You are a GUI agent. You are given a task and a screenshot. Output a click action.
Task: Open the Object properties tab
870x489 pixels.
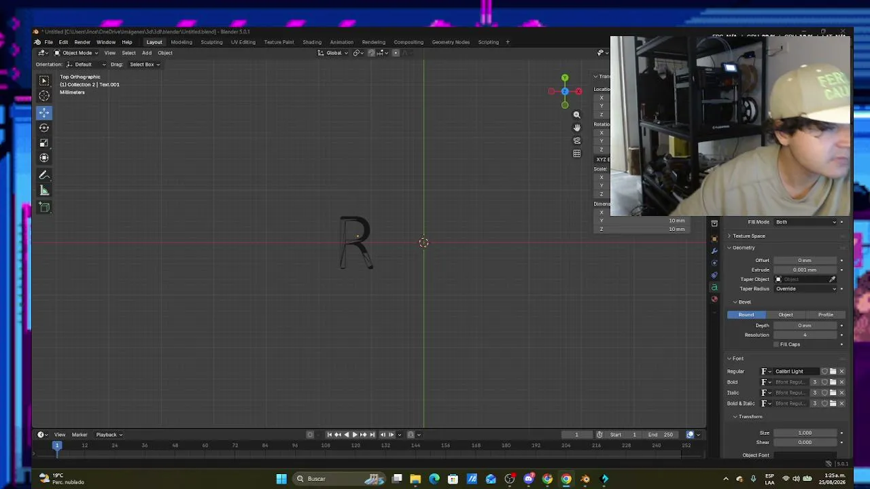(714, 238)
